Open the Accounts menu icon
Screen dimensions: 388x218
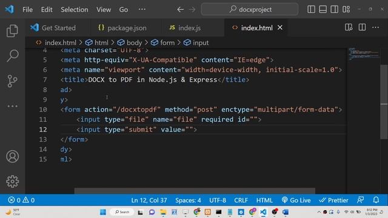12,156
